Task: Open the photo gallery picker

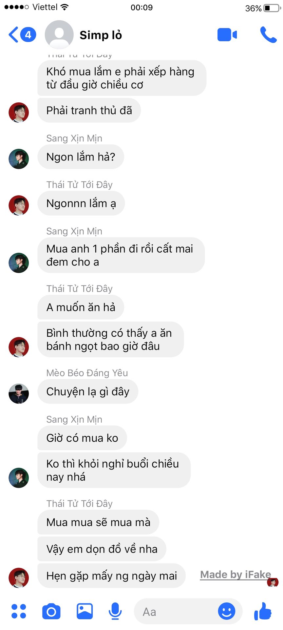Action: tap(85, 611)
